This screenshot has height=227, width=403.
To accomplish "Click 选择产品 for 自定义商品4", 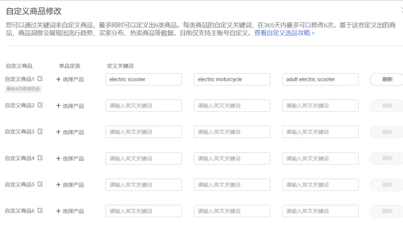I will click(x=70, y=158).
